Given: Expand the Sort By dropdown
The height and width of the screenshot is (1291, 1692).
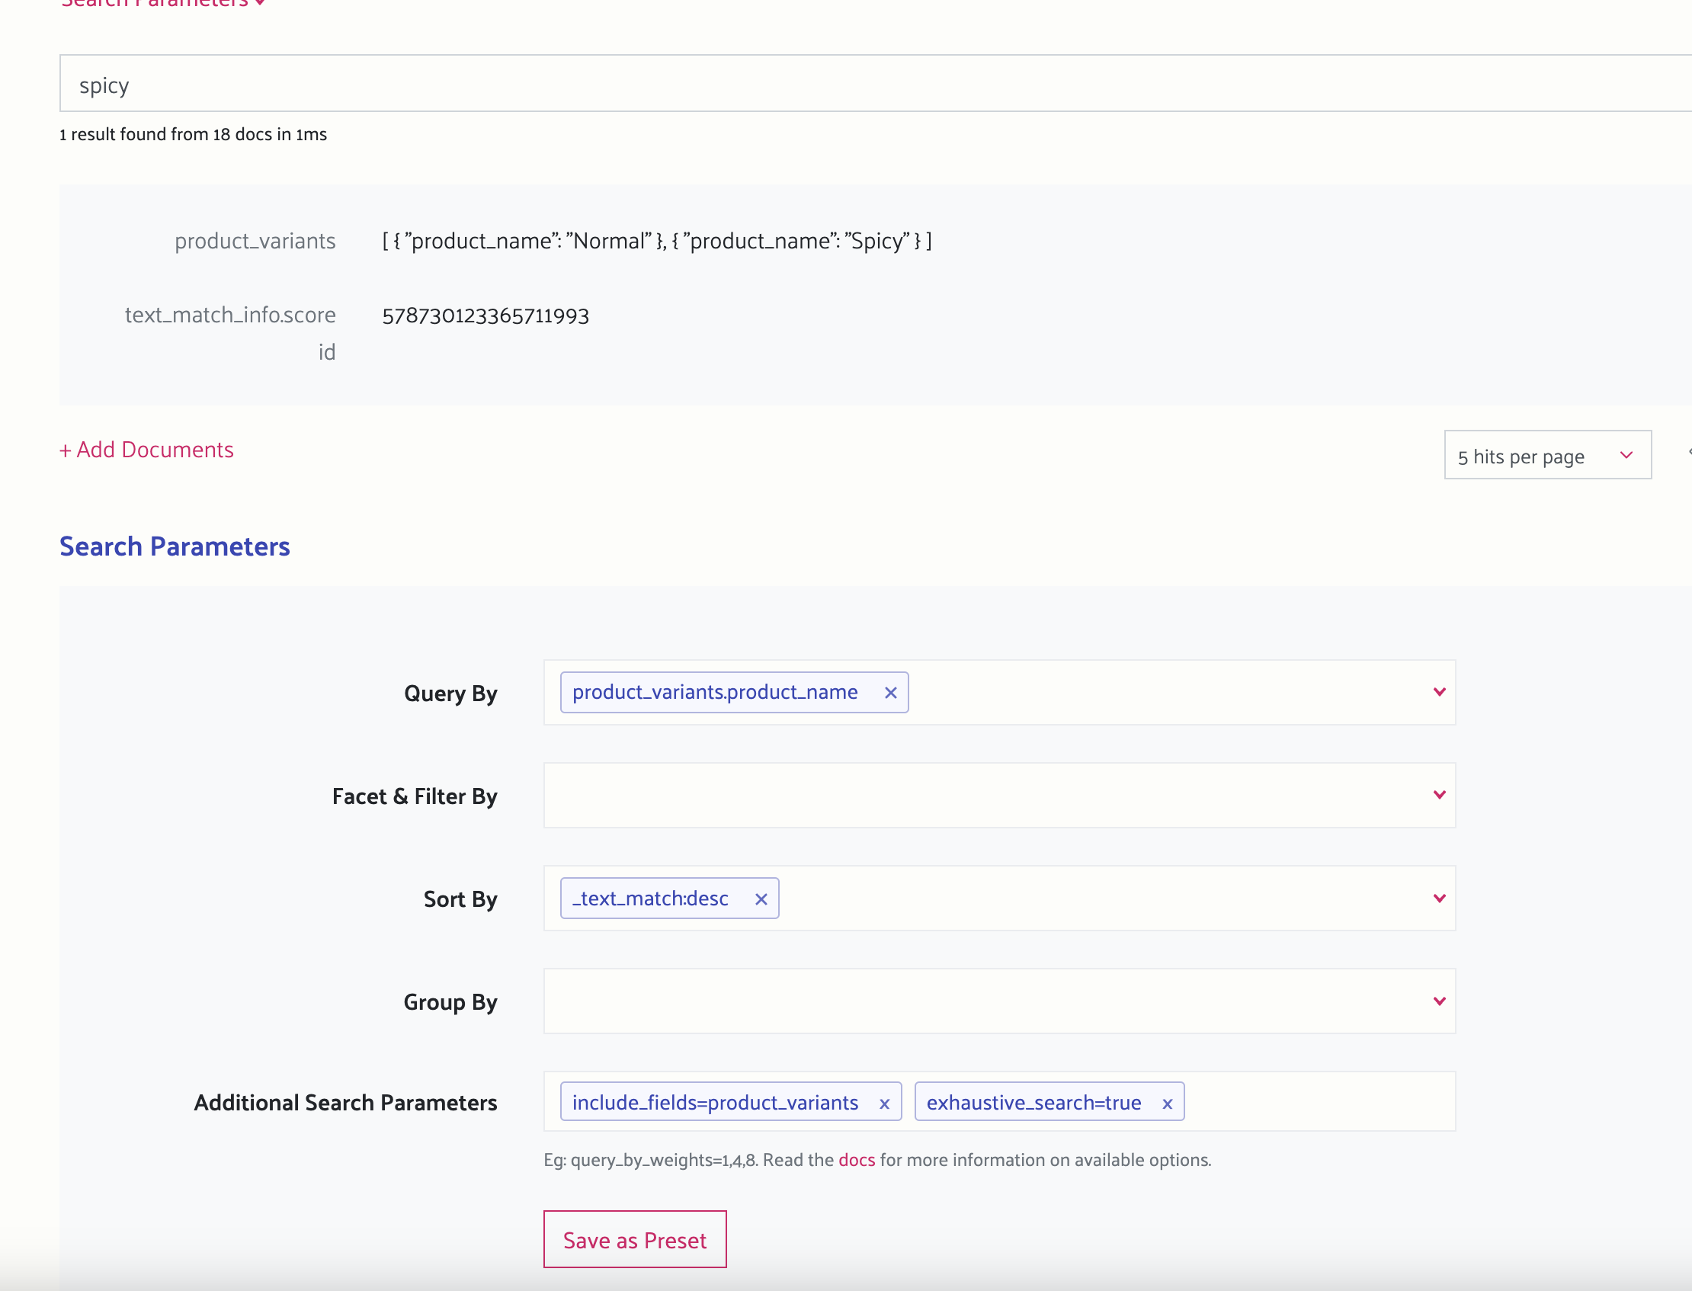Looking at the screenshot, I should 1438,899.
